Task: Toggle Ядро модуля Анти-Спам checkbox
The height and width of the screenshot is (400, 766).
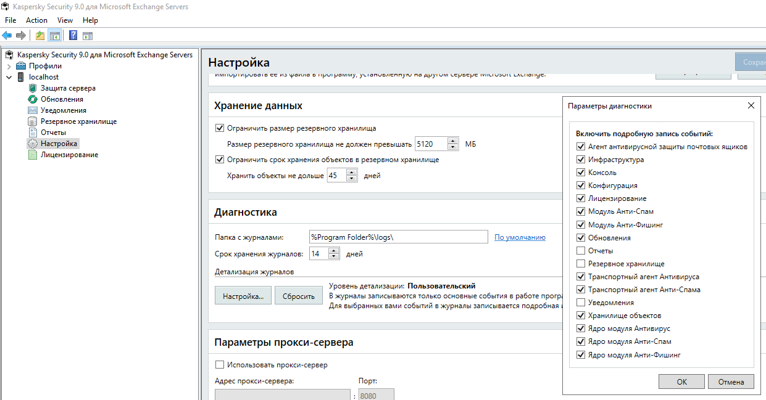Action: [581, 341]
